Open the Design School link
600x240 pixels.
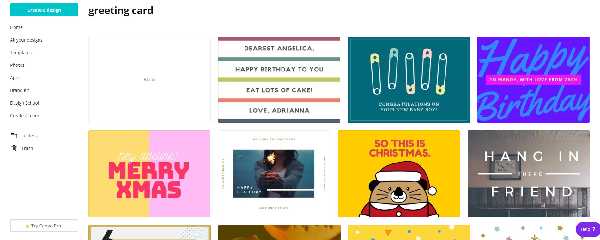(x=25, y=103)
